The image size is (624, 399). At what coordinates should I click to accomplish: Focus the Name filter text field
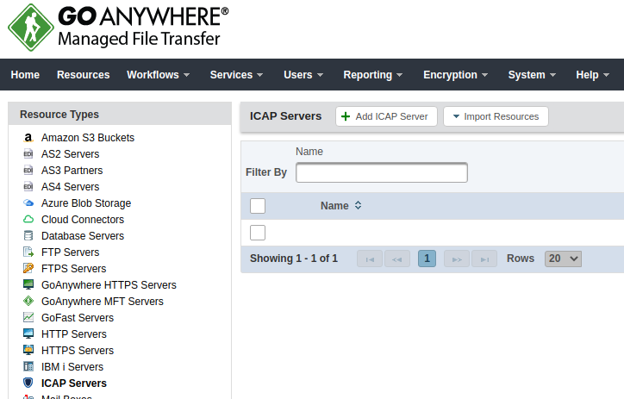pos(381,172)
